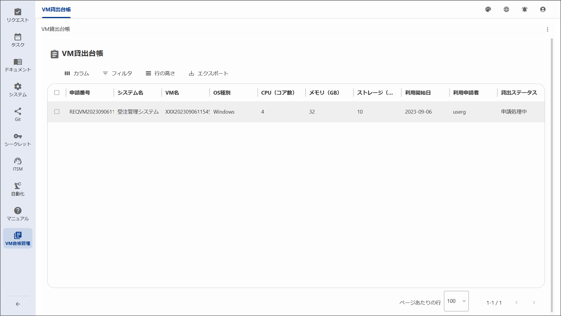Collapse the sidebar with the left arrow

click(18, 304)
